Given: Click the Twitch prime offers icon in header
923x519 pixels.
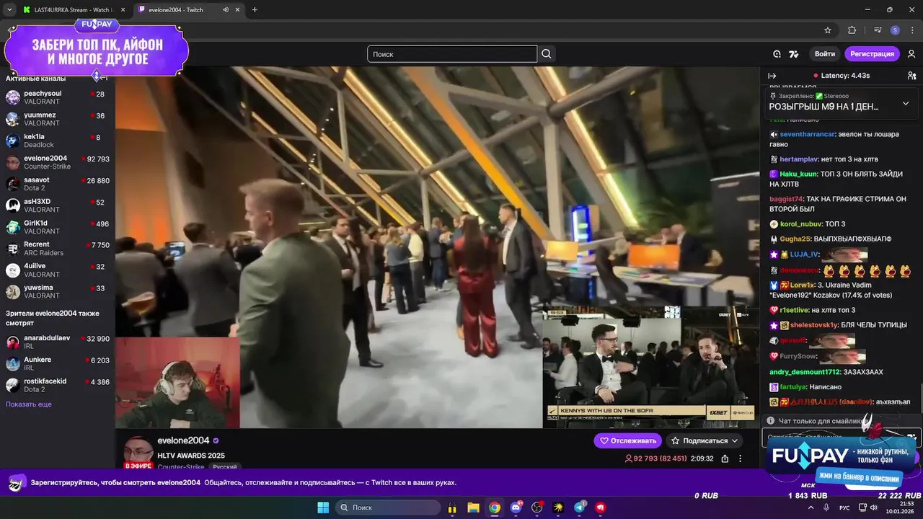Looking at the screenshot, I should (x=777, y=54).
